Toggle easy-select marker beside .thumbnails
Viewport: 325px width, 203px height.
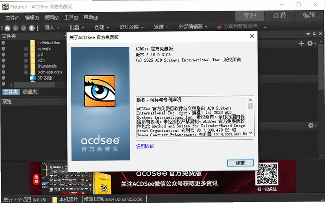click(3, 66)
